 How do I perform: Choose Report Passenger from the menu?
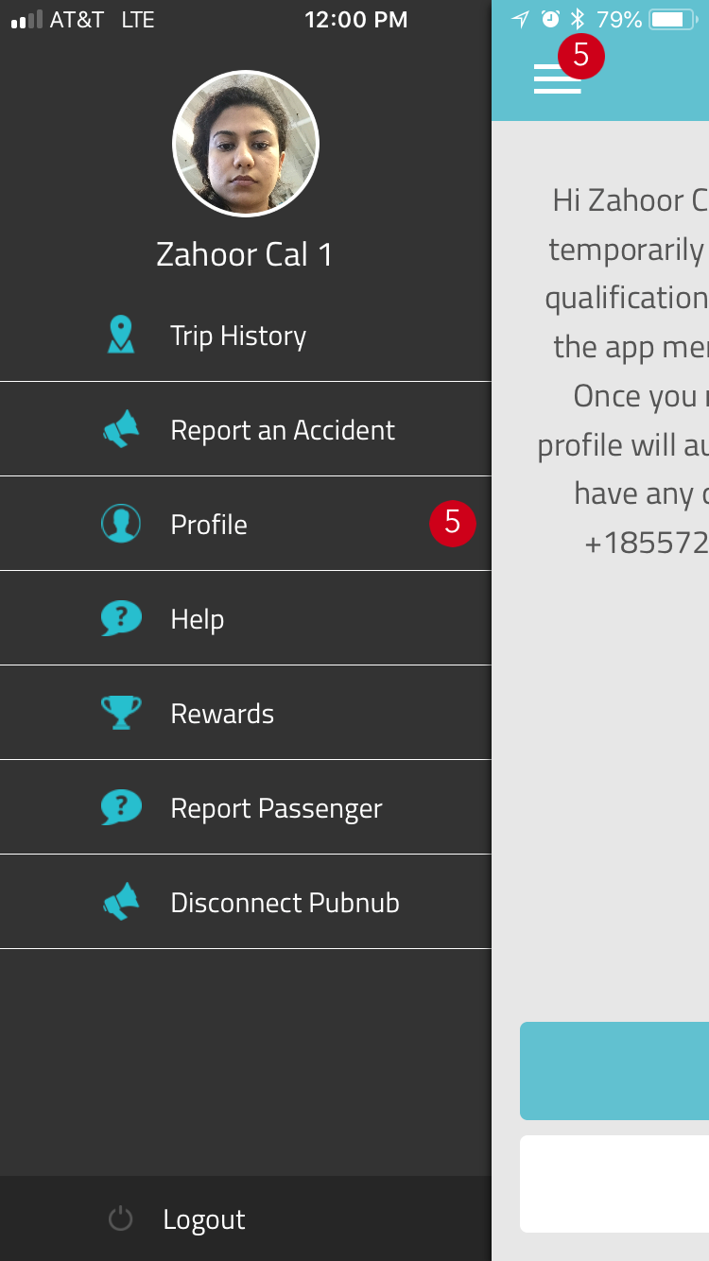(x=246, y=807)
